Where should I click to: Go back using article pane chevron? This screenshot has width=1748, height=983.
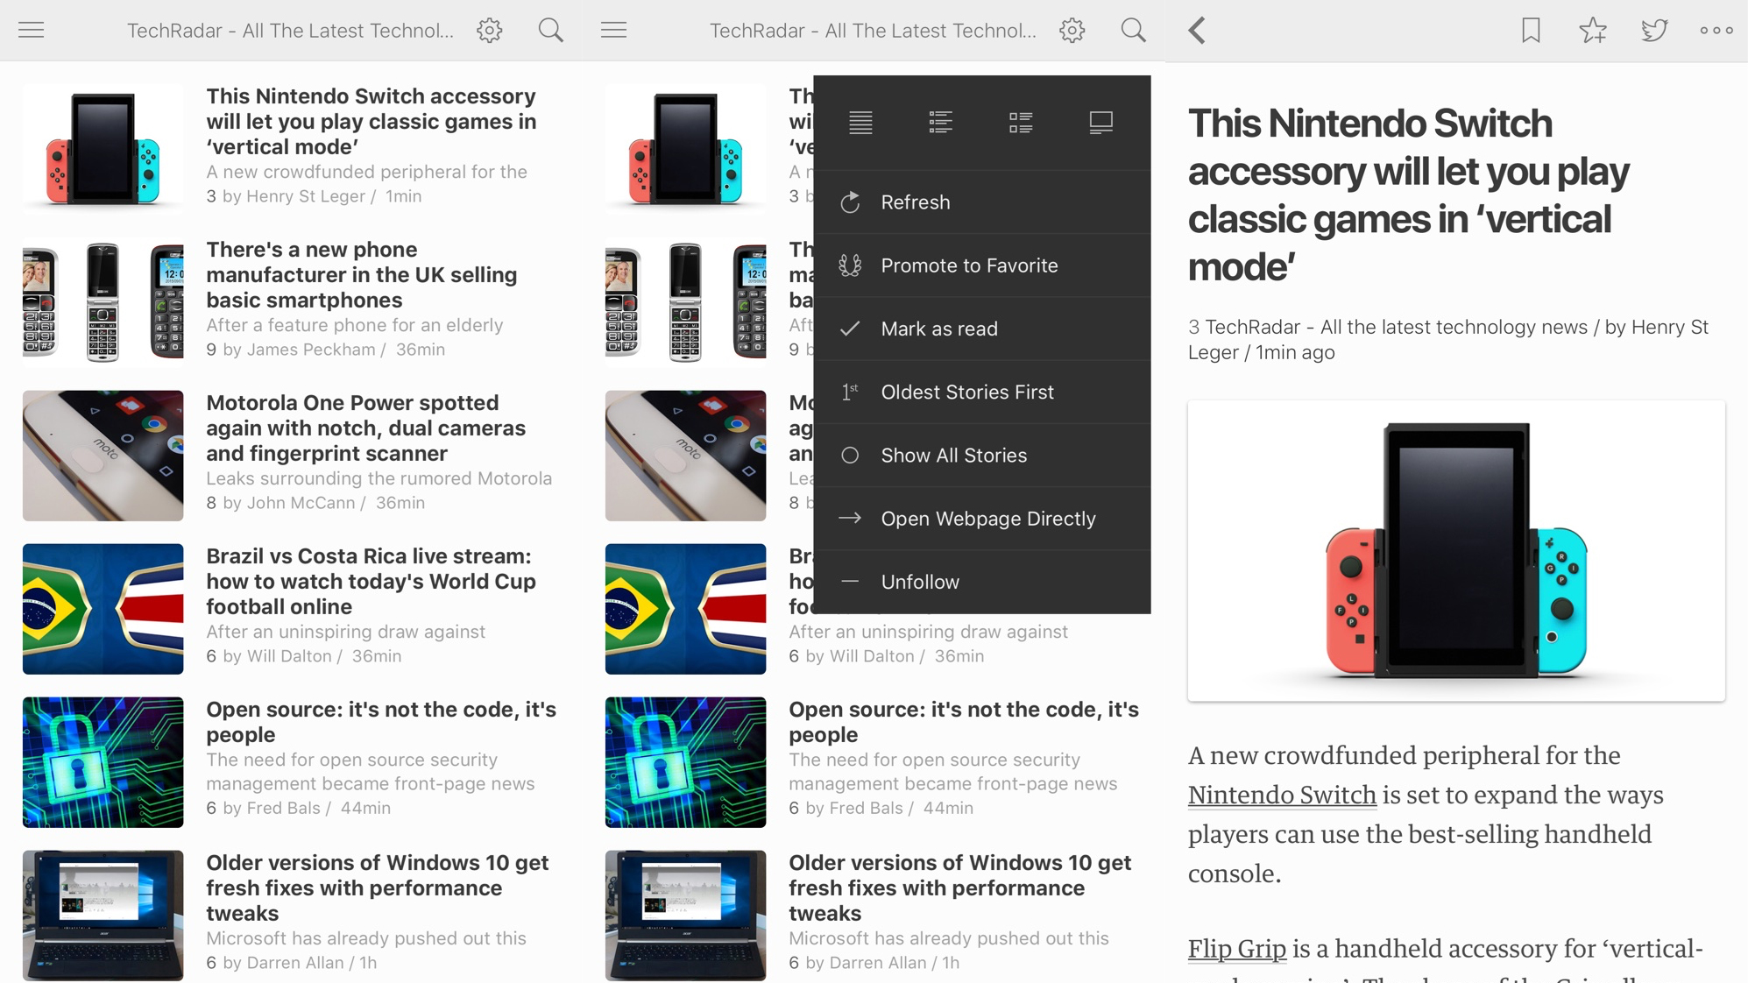coord(1198,31)
